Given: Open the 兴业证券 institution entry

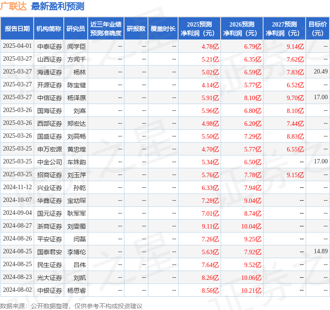Looking at the screenshot, I should 49,188.
